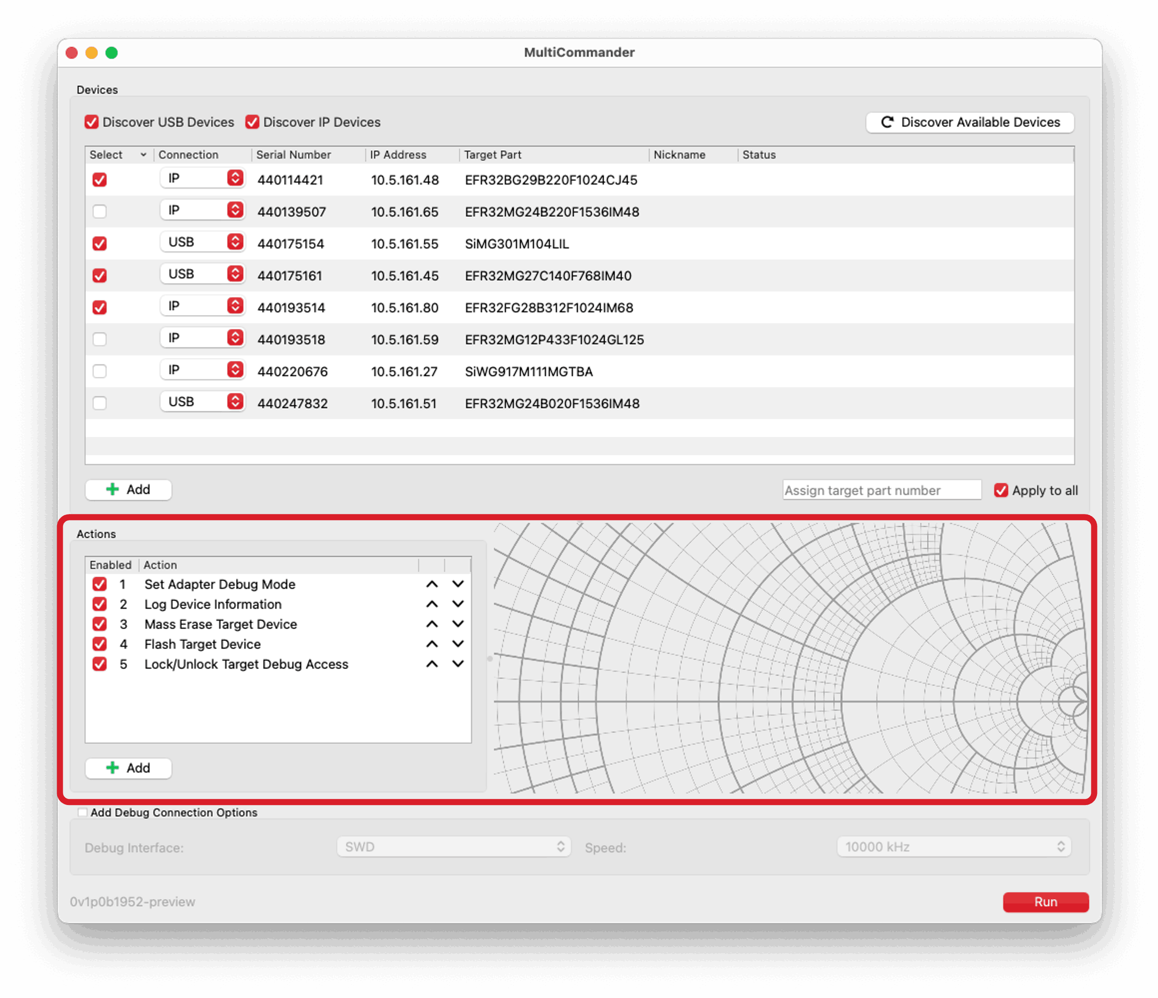Move Set Adapter Debug Mode action down
Image resolution: width=1158 pixels, height=998 pixels.
[x=458, y=584]
